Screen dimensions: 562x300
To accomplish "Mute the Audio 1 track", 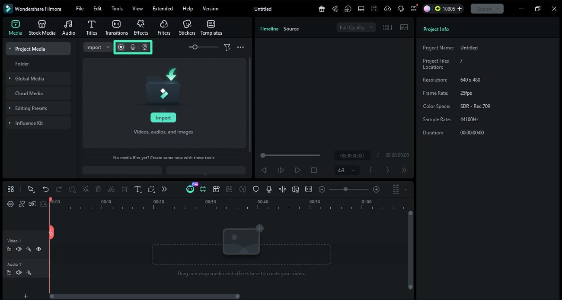I will coord(19,272).
